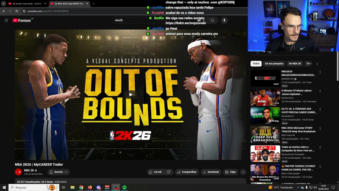Select the Da sua pesquisa filter chip

274,64
